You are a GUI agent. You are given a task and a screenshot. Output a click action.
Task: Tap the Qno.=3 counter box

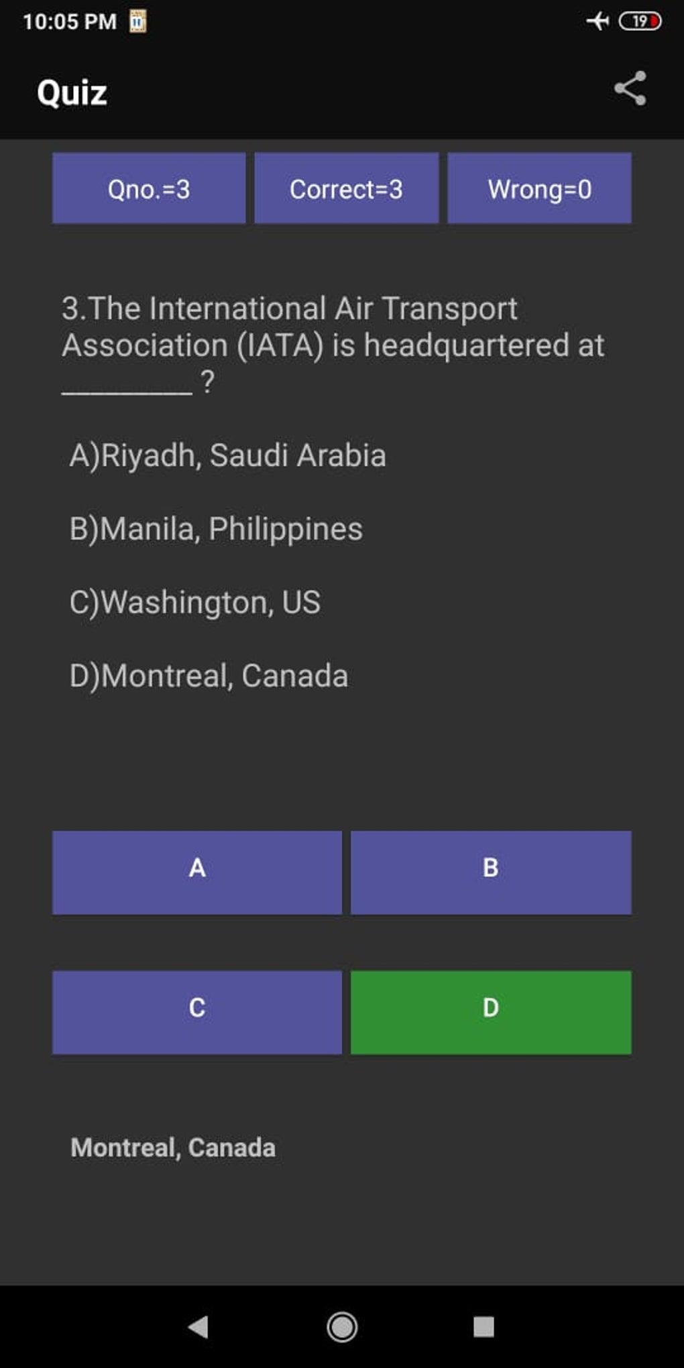pyautogui.click(x=149, y=188)
